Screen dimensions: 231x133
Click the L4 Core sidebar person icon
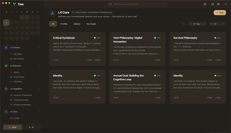click(6, 112)
